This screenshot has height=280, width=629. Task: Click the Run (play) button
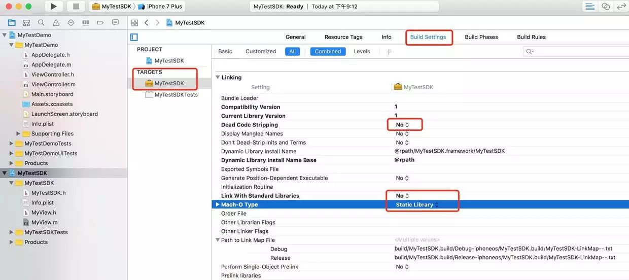point(54,7)
